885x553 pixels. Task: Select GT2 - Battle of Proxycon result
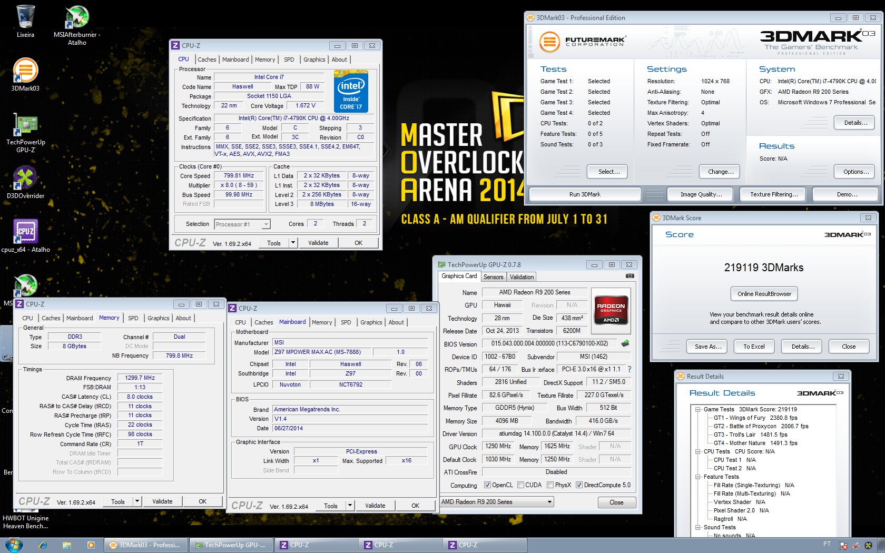pyautogui.click(x=761, y=426)
